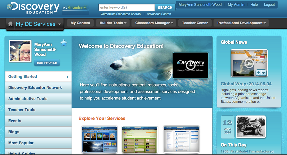Open the My Content tab

click(x=80, y=23)
